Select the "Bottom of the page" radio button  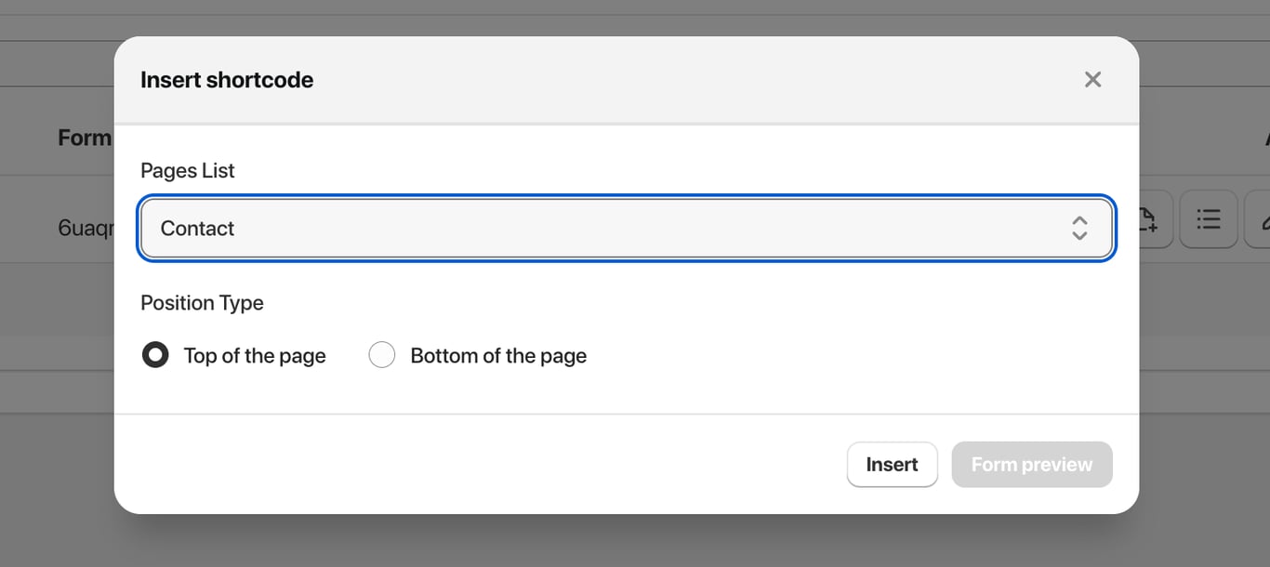pos(382,355)
